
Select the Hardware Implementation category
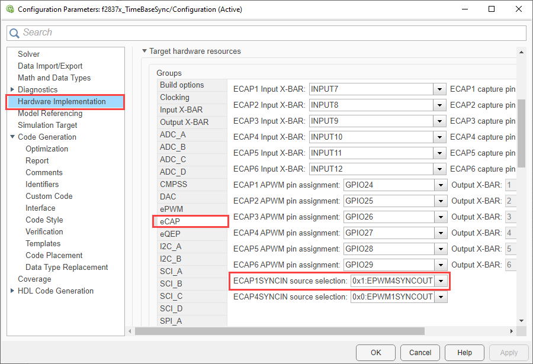coord(62,102)
